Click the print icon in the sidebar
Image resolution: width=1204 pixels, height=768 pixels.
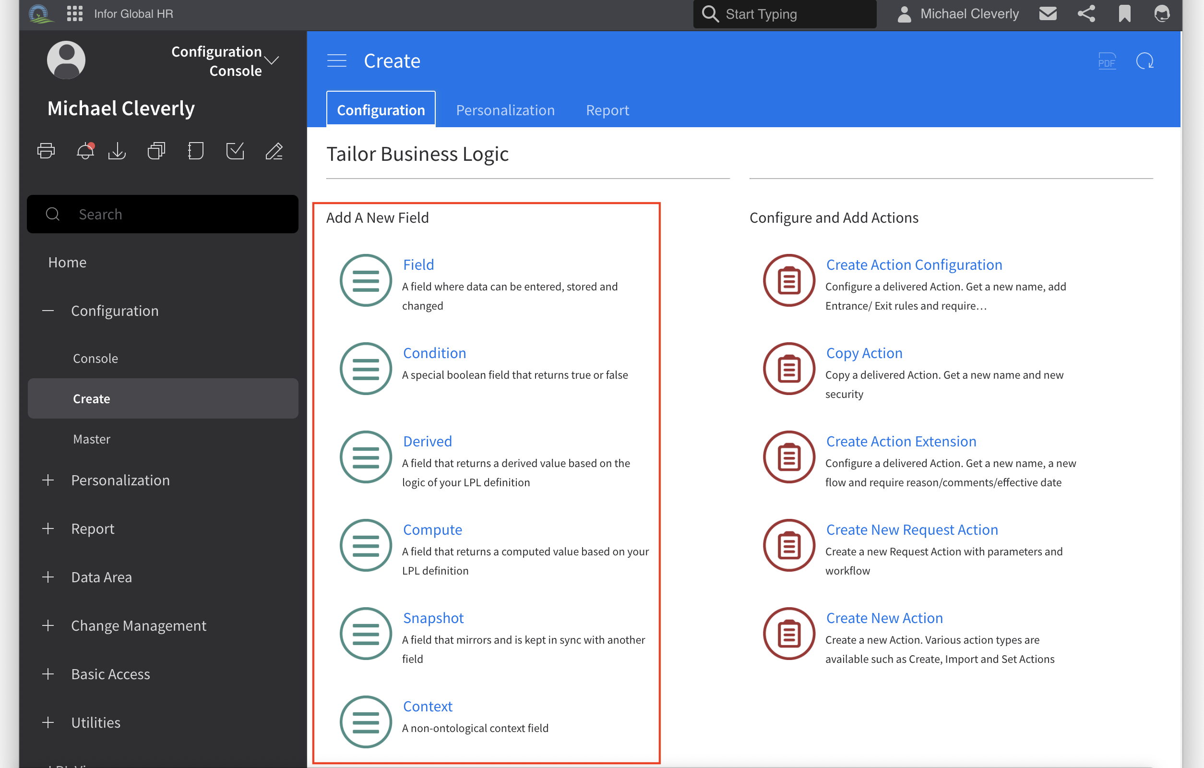point(46,151)
